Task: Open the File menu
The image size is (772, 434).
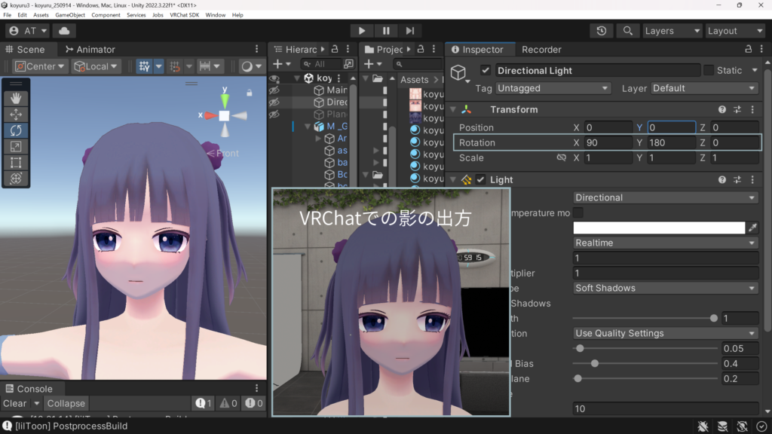Action: (x=8, y=15)
